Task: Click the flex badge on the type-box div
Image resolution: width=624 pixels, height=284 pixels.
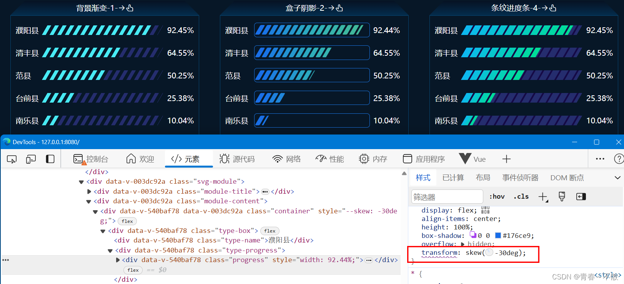Action: pyautogui.click(x=270, y=231)
